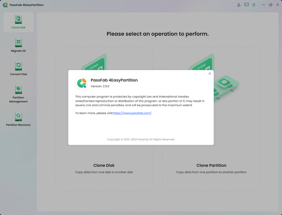This screenshot has height=215, width=282.
Task: Open the Convert Disk sidebar tool
Action: click(18, 69)
